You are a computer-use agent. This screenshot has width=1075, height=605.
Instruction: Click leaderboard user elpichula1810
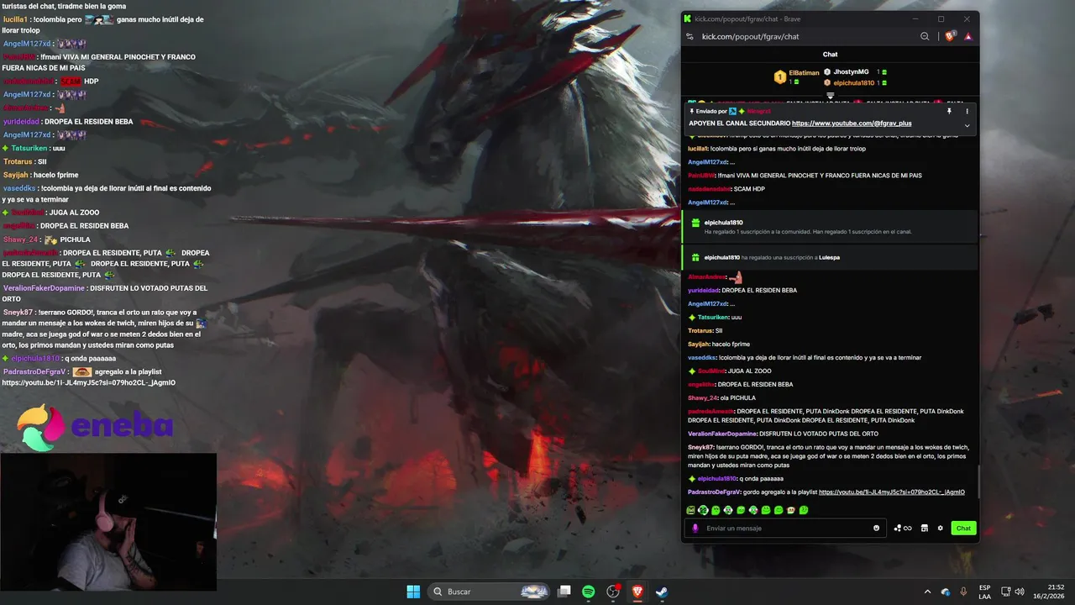click(x=853, y=83)
